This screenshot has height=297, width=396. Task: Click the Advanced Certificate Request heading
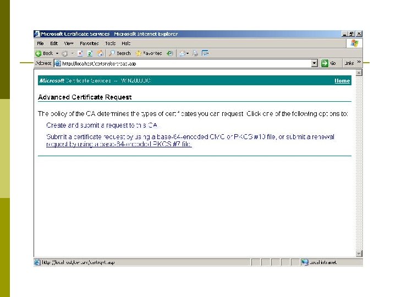(x=85, y=97)
